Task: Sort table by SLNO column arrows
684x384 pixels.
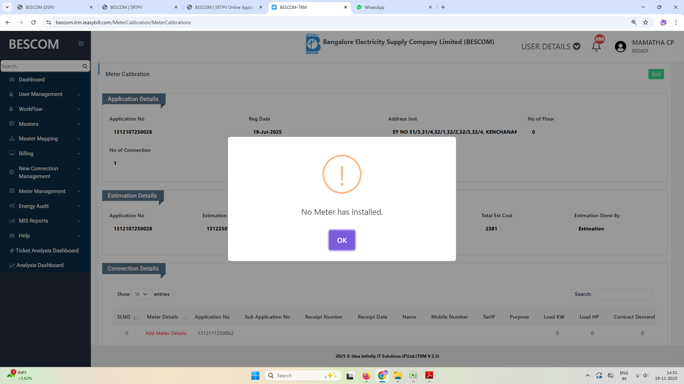Action: (x=136, y=318)
